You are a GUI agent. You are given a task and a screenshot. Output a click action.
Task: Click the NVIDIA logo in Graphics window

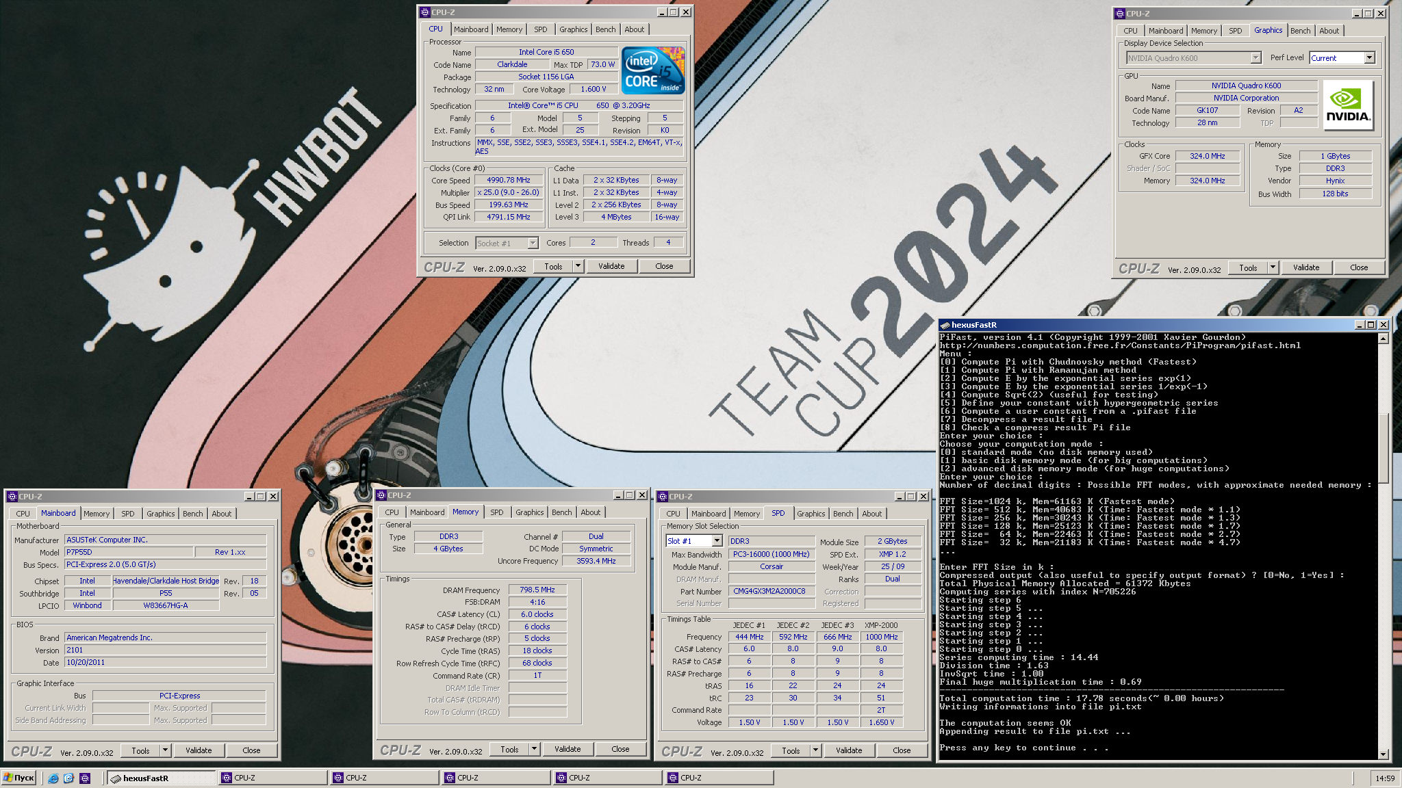click(1348, 105)
